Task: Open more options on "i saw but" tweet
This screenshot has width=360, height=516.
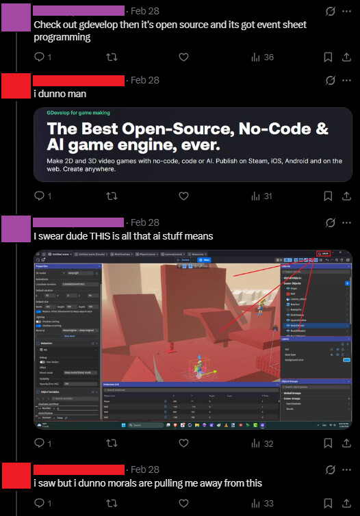Action: point(346,470)
